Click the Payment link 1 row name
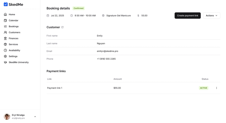Image resolution: width=226 pixels, height=123 pixels. pos(55,88)
